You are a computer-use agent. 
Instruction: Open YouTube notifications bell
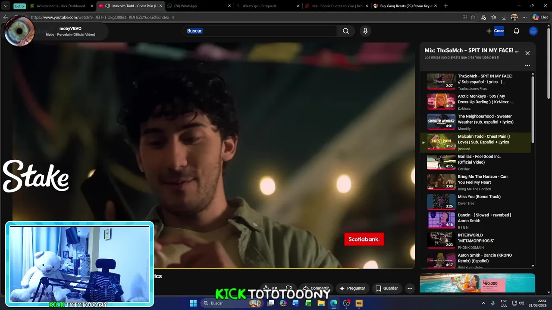tap(517, 31)
